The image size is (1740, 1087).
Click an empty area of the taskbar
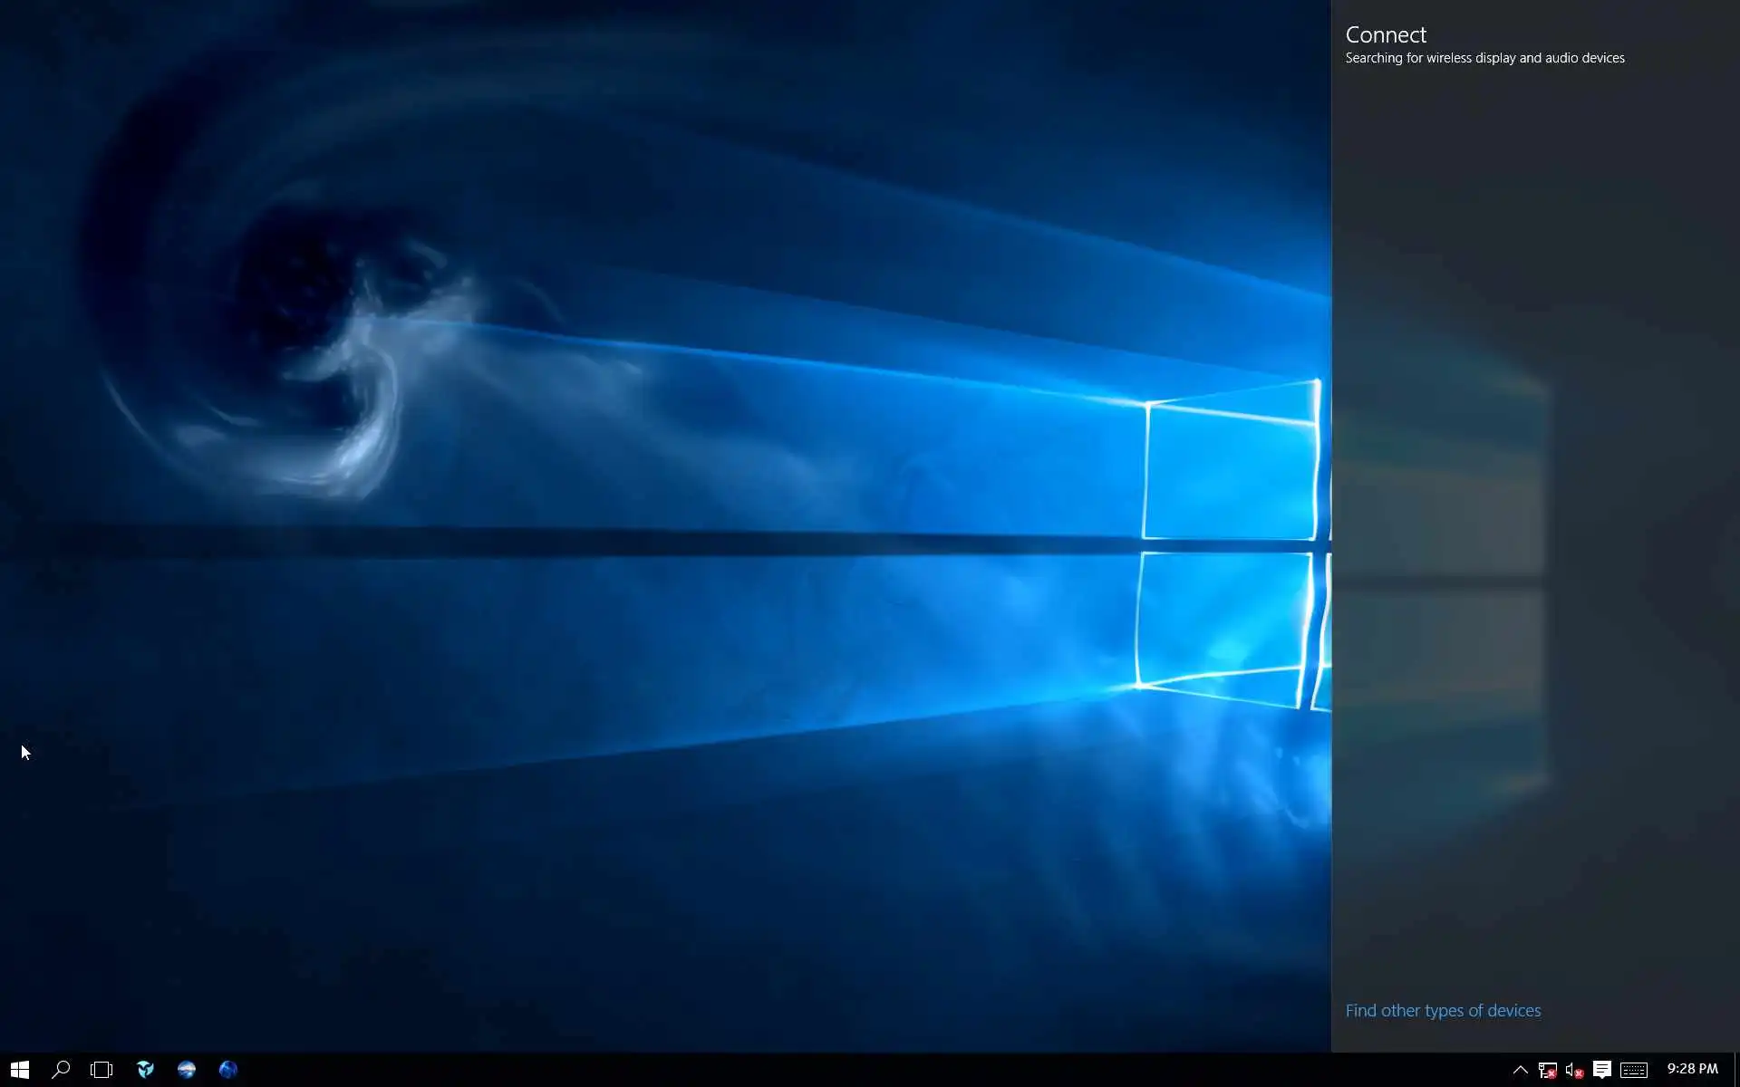pos(816,1070)
